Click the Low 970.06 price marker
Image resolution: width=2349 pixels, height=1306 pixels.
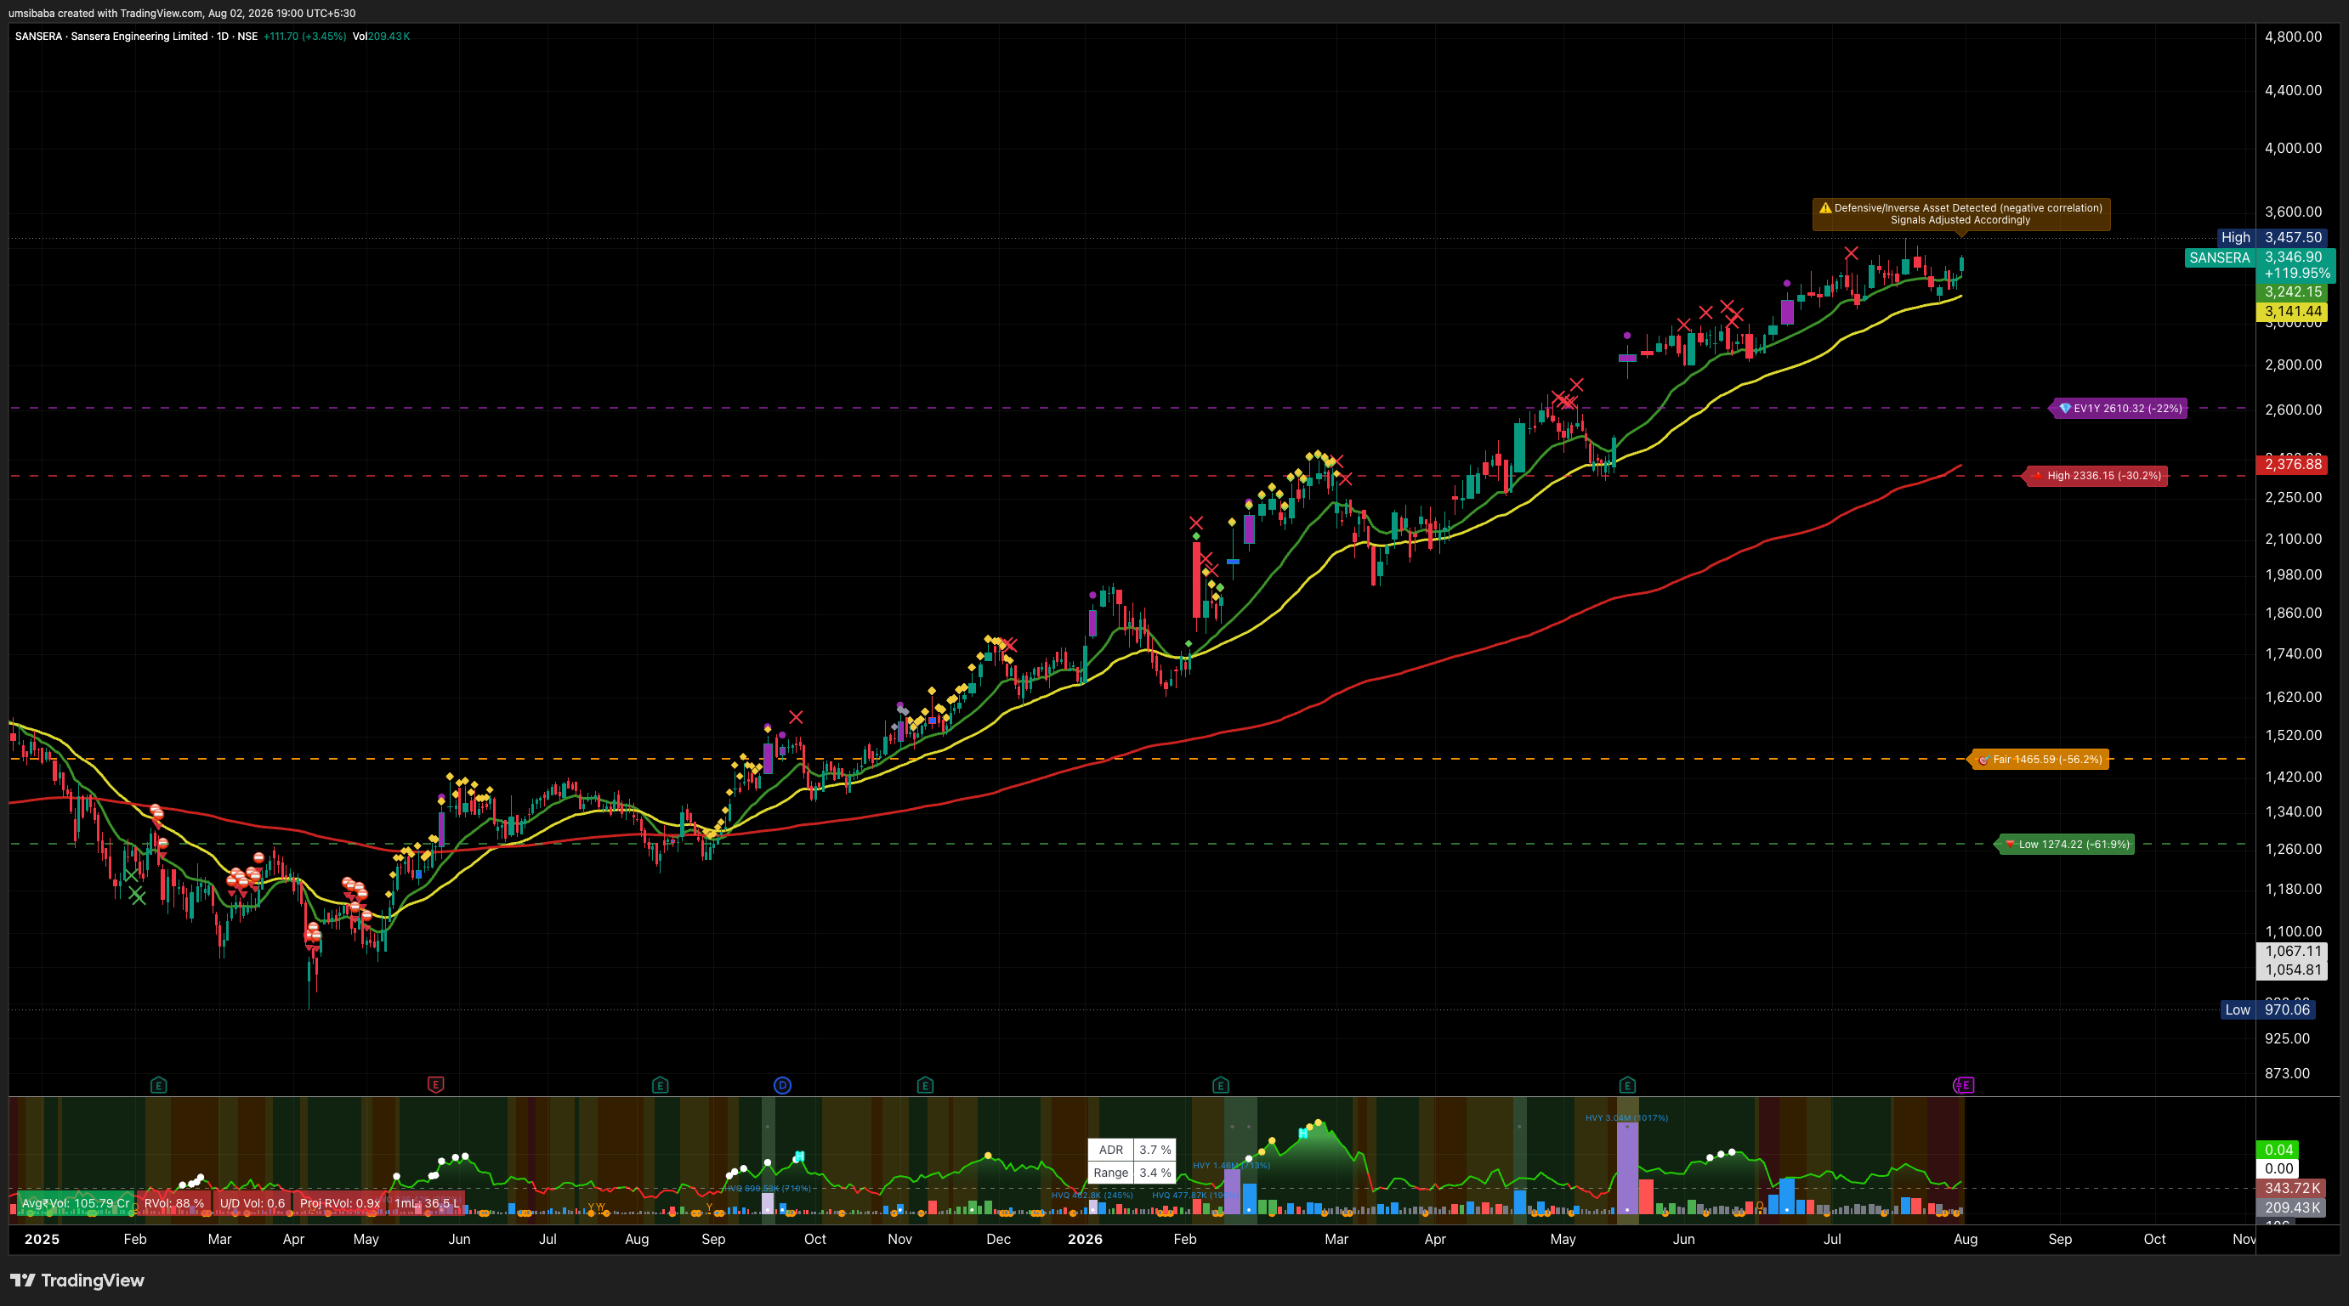coord(2268,1009)
